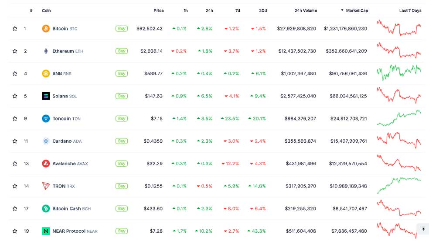Image resolution: width=429 pixels, height=241 pixels.
Task: Jump to top with the arrow button
Action: [423, 229]
